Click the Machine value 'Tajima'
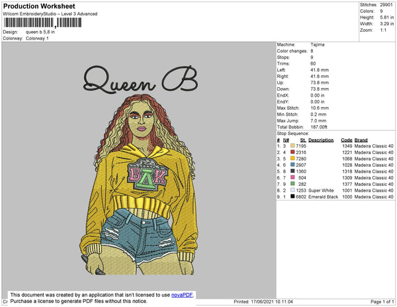Image resolution: width=397 pixels, height=307 pixels. point(318,44)
